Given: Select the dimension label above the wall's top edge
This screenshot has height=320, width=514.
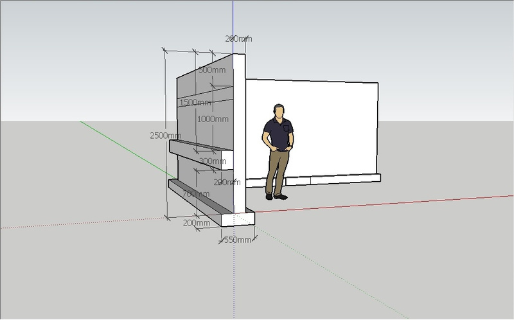Looking at the screenshot, I should (238, 39).
